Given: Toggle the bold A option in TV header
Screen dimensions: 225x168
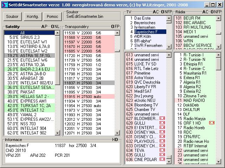Looking at the screenshot, I should click(x=154, y=12).
